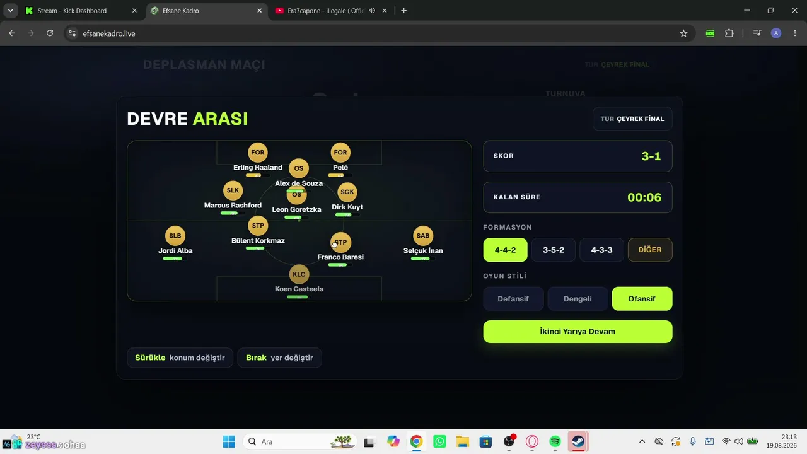This screenshot has height=454, width=807.
Task: Open the green Kick extension icon
Action: click(711, 33)
